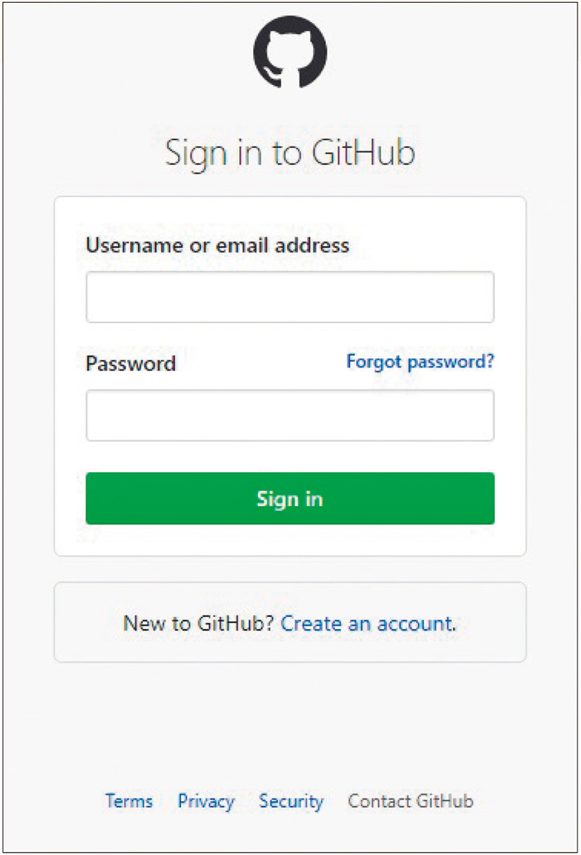Open GitHub's Security information
Viewport: 581px width, 855px height.
coord(291,801)
